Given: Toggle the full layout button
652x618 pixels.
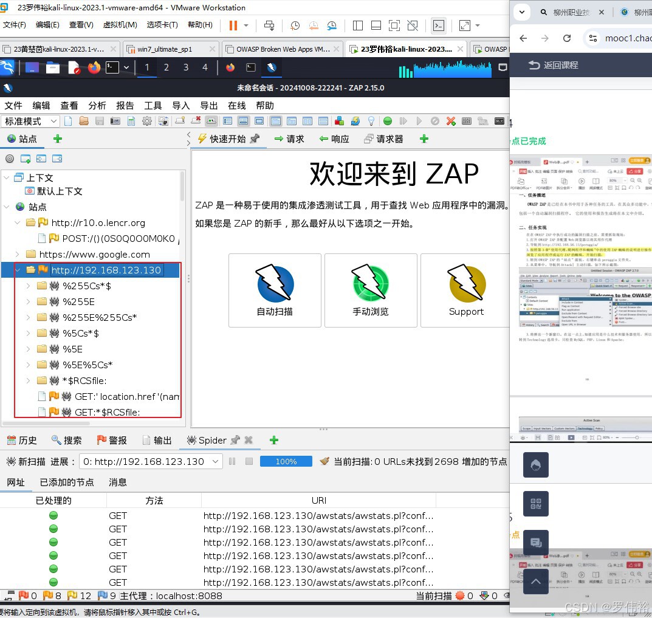Looking at the screenshot, I should (x=259, y=121).
